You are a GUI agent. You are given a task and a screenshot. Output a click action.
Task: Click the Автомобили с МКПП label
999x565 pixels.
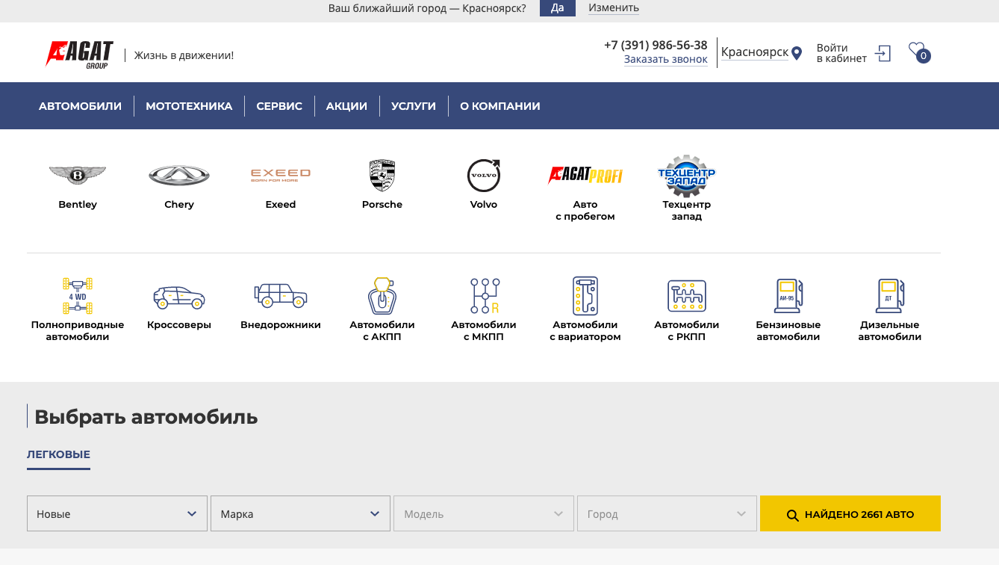click(x=484, y=330)
